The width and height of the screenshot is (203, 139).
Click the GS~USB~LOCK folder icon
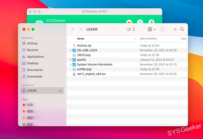[74, 50]
